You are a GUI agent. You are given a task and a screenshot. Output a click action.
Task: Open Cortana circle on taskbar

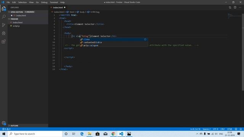point(66,134)
